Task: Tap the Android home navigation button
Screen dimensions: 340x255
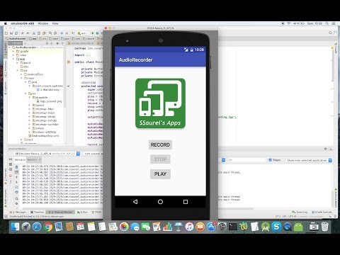Action: [x=160, y=202]
